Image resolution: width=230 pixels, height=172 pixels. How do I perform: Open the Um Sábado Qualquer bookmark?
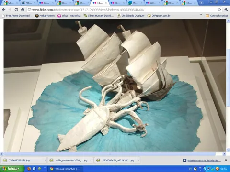[131, 16]
